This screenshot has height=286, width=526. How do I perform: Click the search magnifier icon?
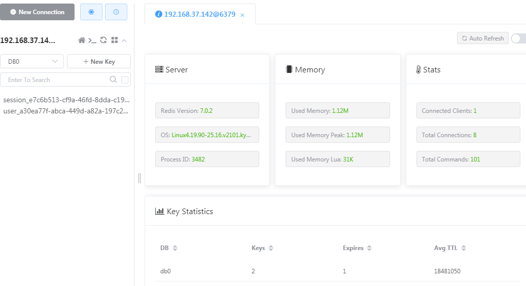[114, 79]
